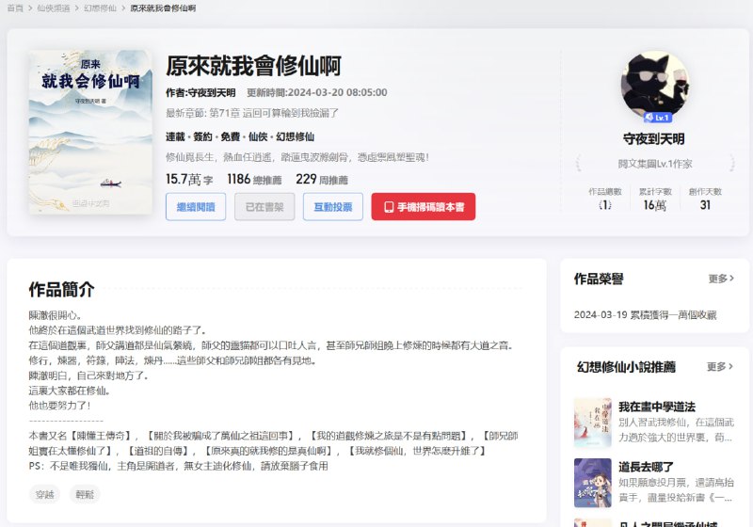The image size is (753, 527).
Task: Go to 仙俠頻道 breadcrumb
Action: click(x=54, y=8)
